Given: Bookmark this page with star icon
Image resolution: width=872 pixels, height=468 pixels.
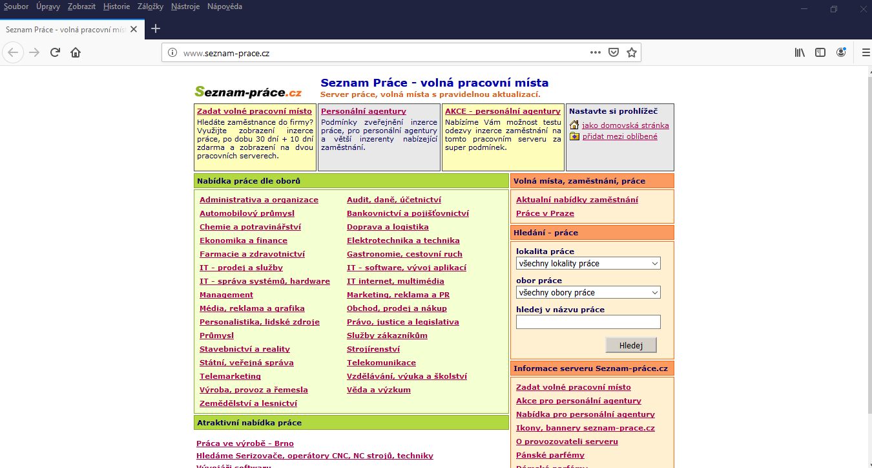Looking at the screenshot, I should pos(632,52).
